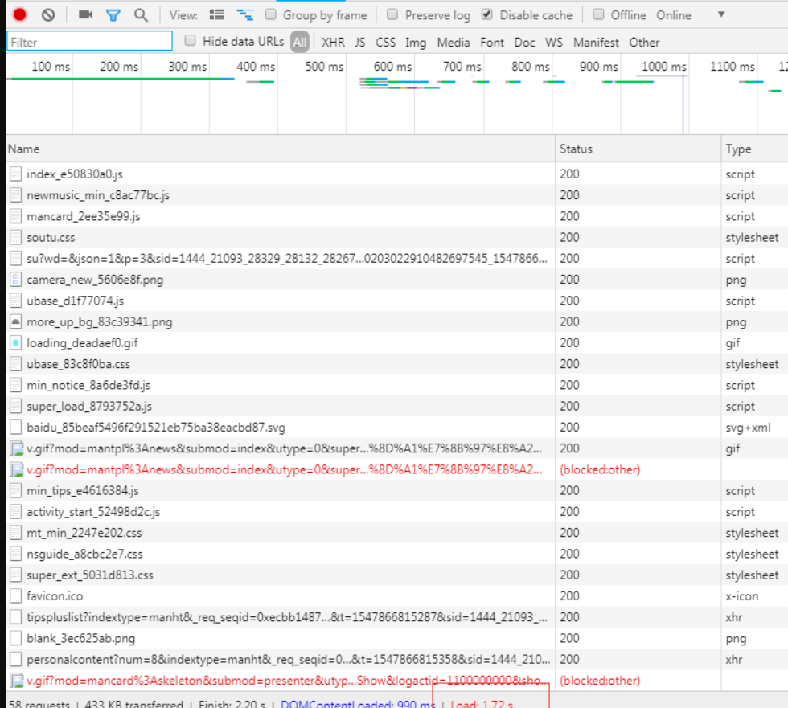Screen dimensions: 788x708
Task: Uncheck Disable cache checkbox
Action: tap(487, 14)
